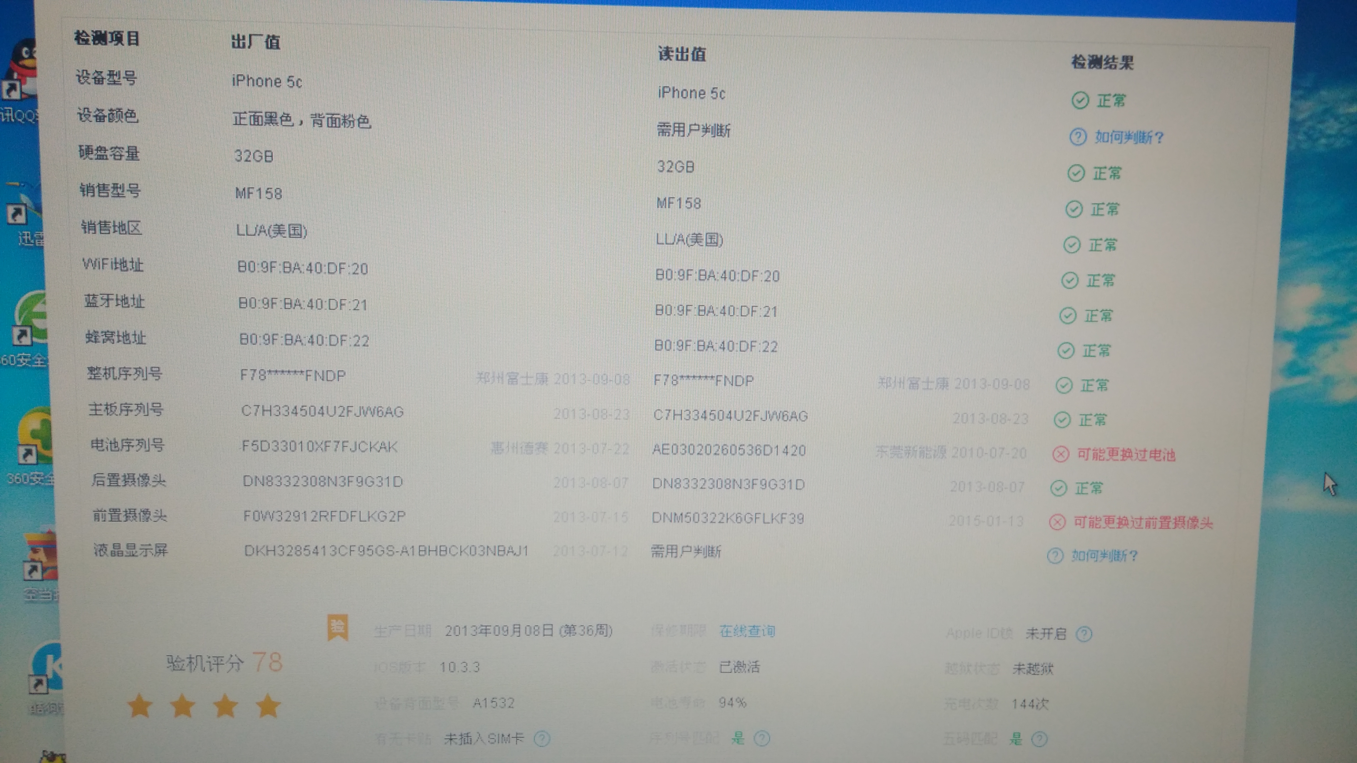Click the 检测结果 column header
Image resolution: width=1357 pixels, height=763 pixels.
[1102, 63]
